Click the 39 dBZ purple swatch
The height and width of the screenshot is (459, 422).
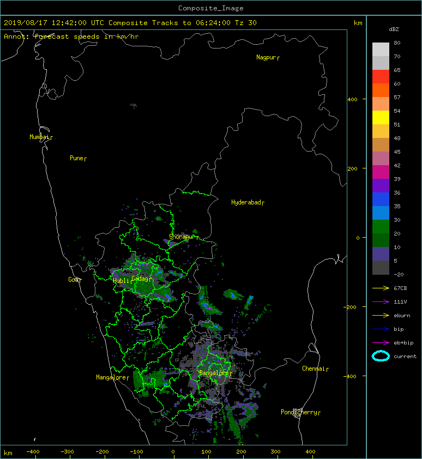click(x=381, y=185)
